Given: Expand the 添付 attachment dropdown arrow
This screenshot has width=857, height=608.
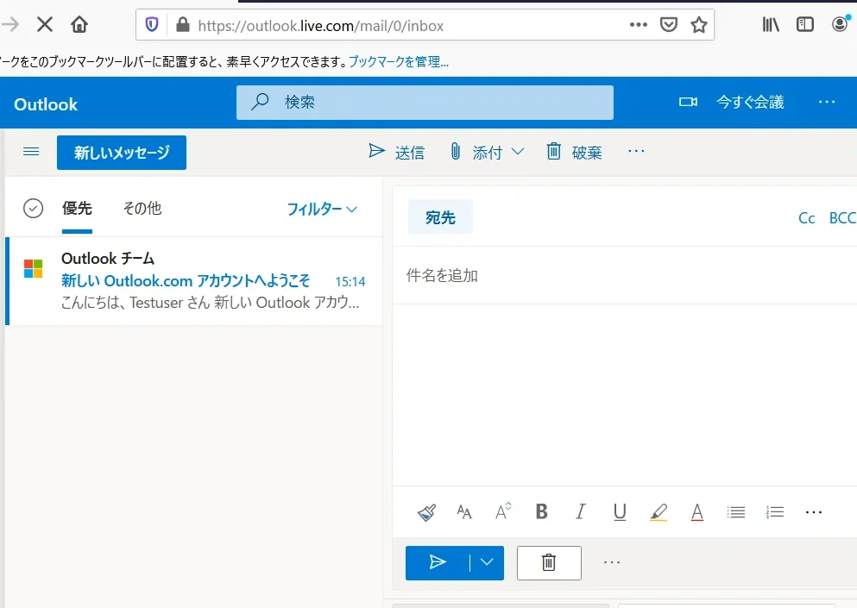Looking at the screenshot, I should (x=518, y=152).
